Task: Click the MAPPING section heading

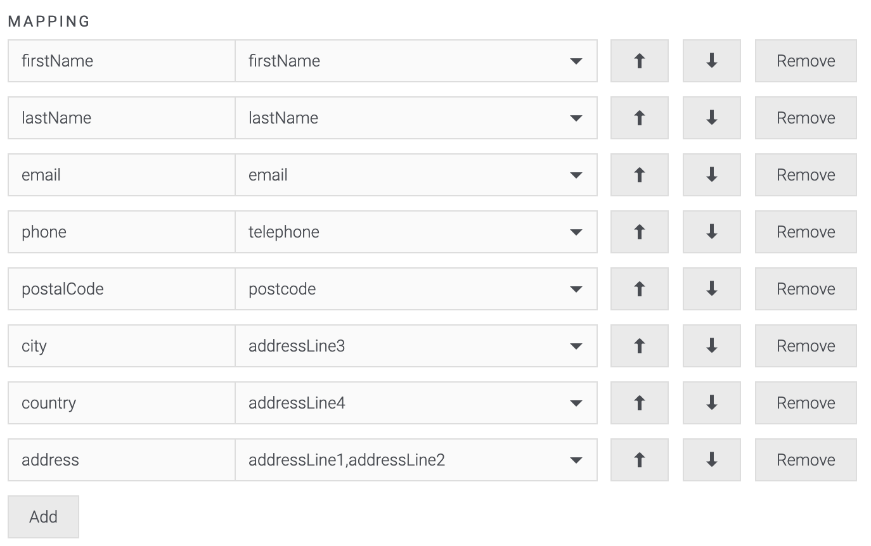Action: [49, 20]
